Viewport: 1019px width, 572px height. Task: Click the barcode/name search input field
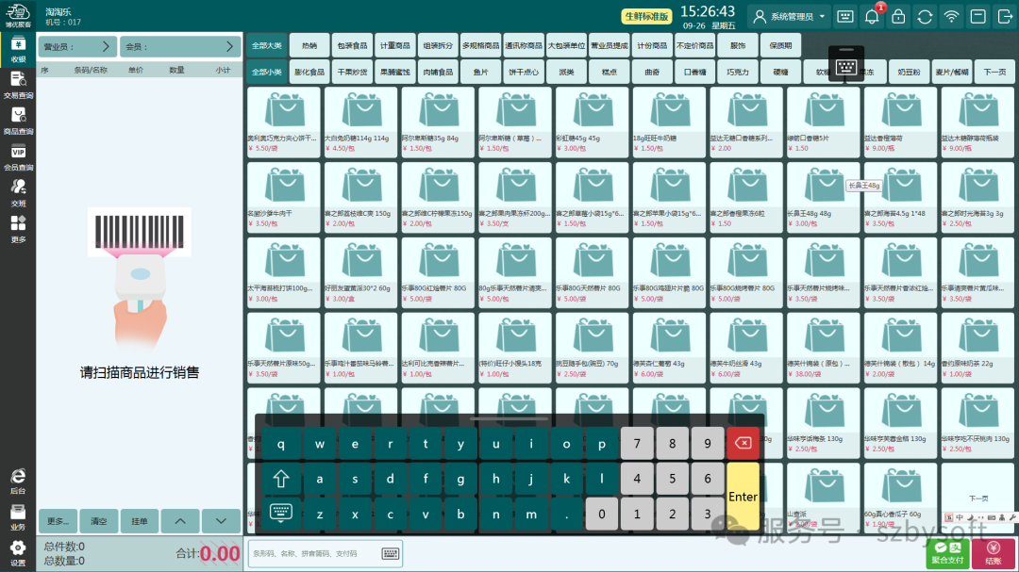tap(325, 553)
